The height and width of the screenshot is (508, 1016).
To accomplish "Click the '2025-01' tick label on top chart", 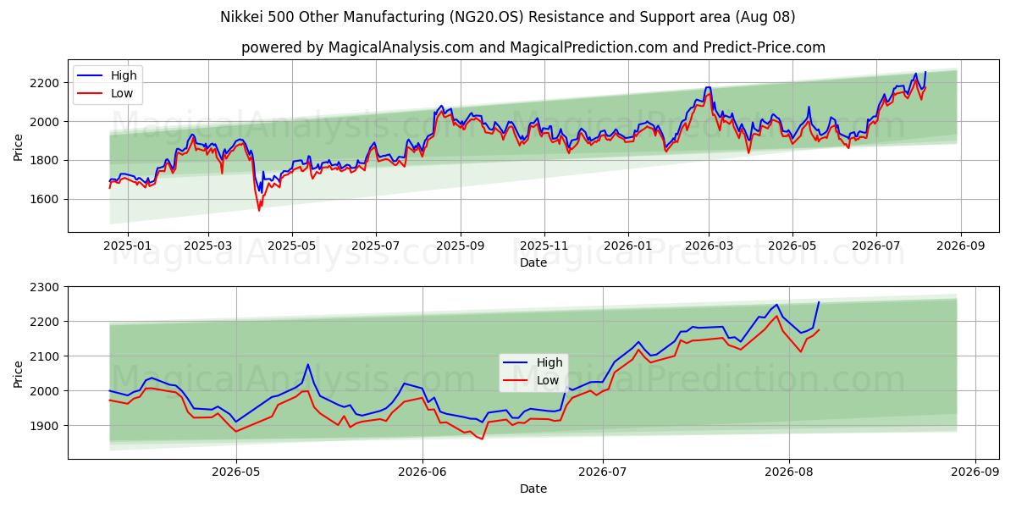I will click(127, 246).
